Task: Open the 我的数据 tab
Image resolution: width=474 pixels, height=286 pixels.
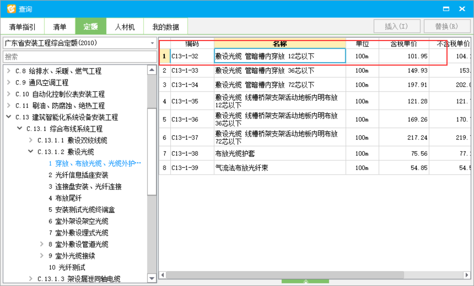Action: (166, 27)
